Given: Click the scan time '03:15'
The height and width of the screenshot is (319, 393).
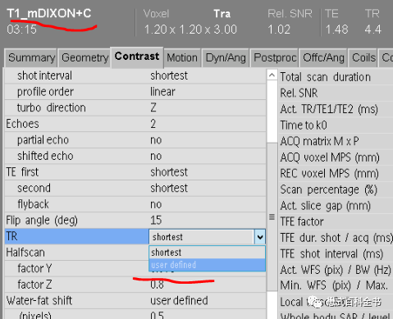Looking at the screenshot, I should (x=21, y=30).
